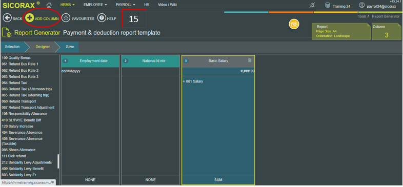Change NONE aggregate under National Id nbr
This screenshot has width=403, height=187.
[151, 180]
